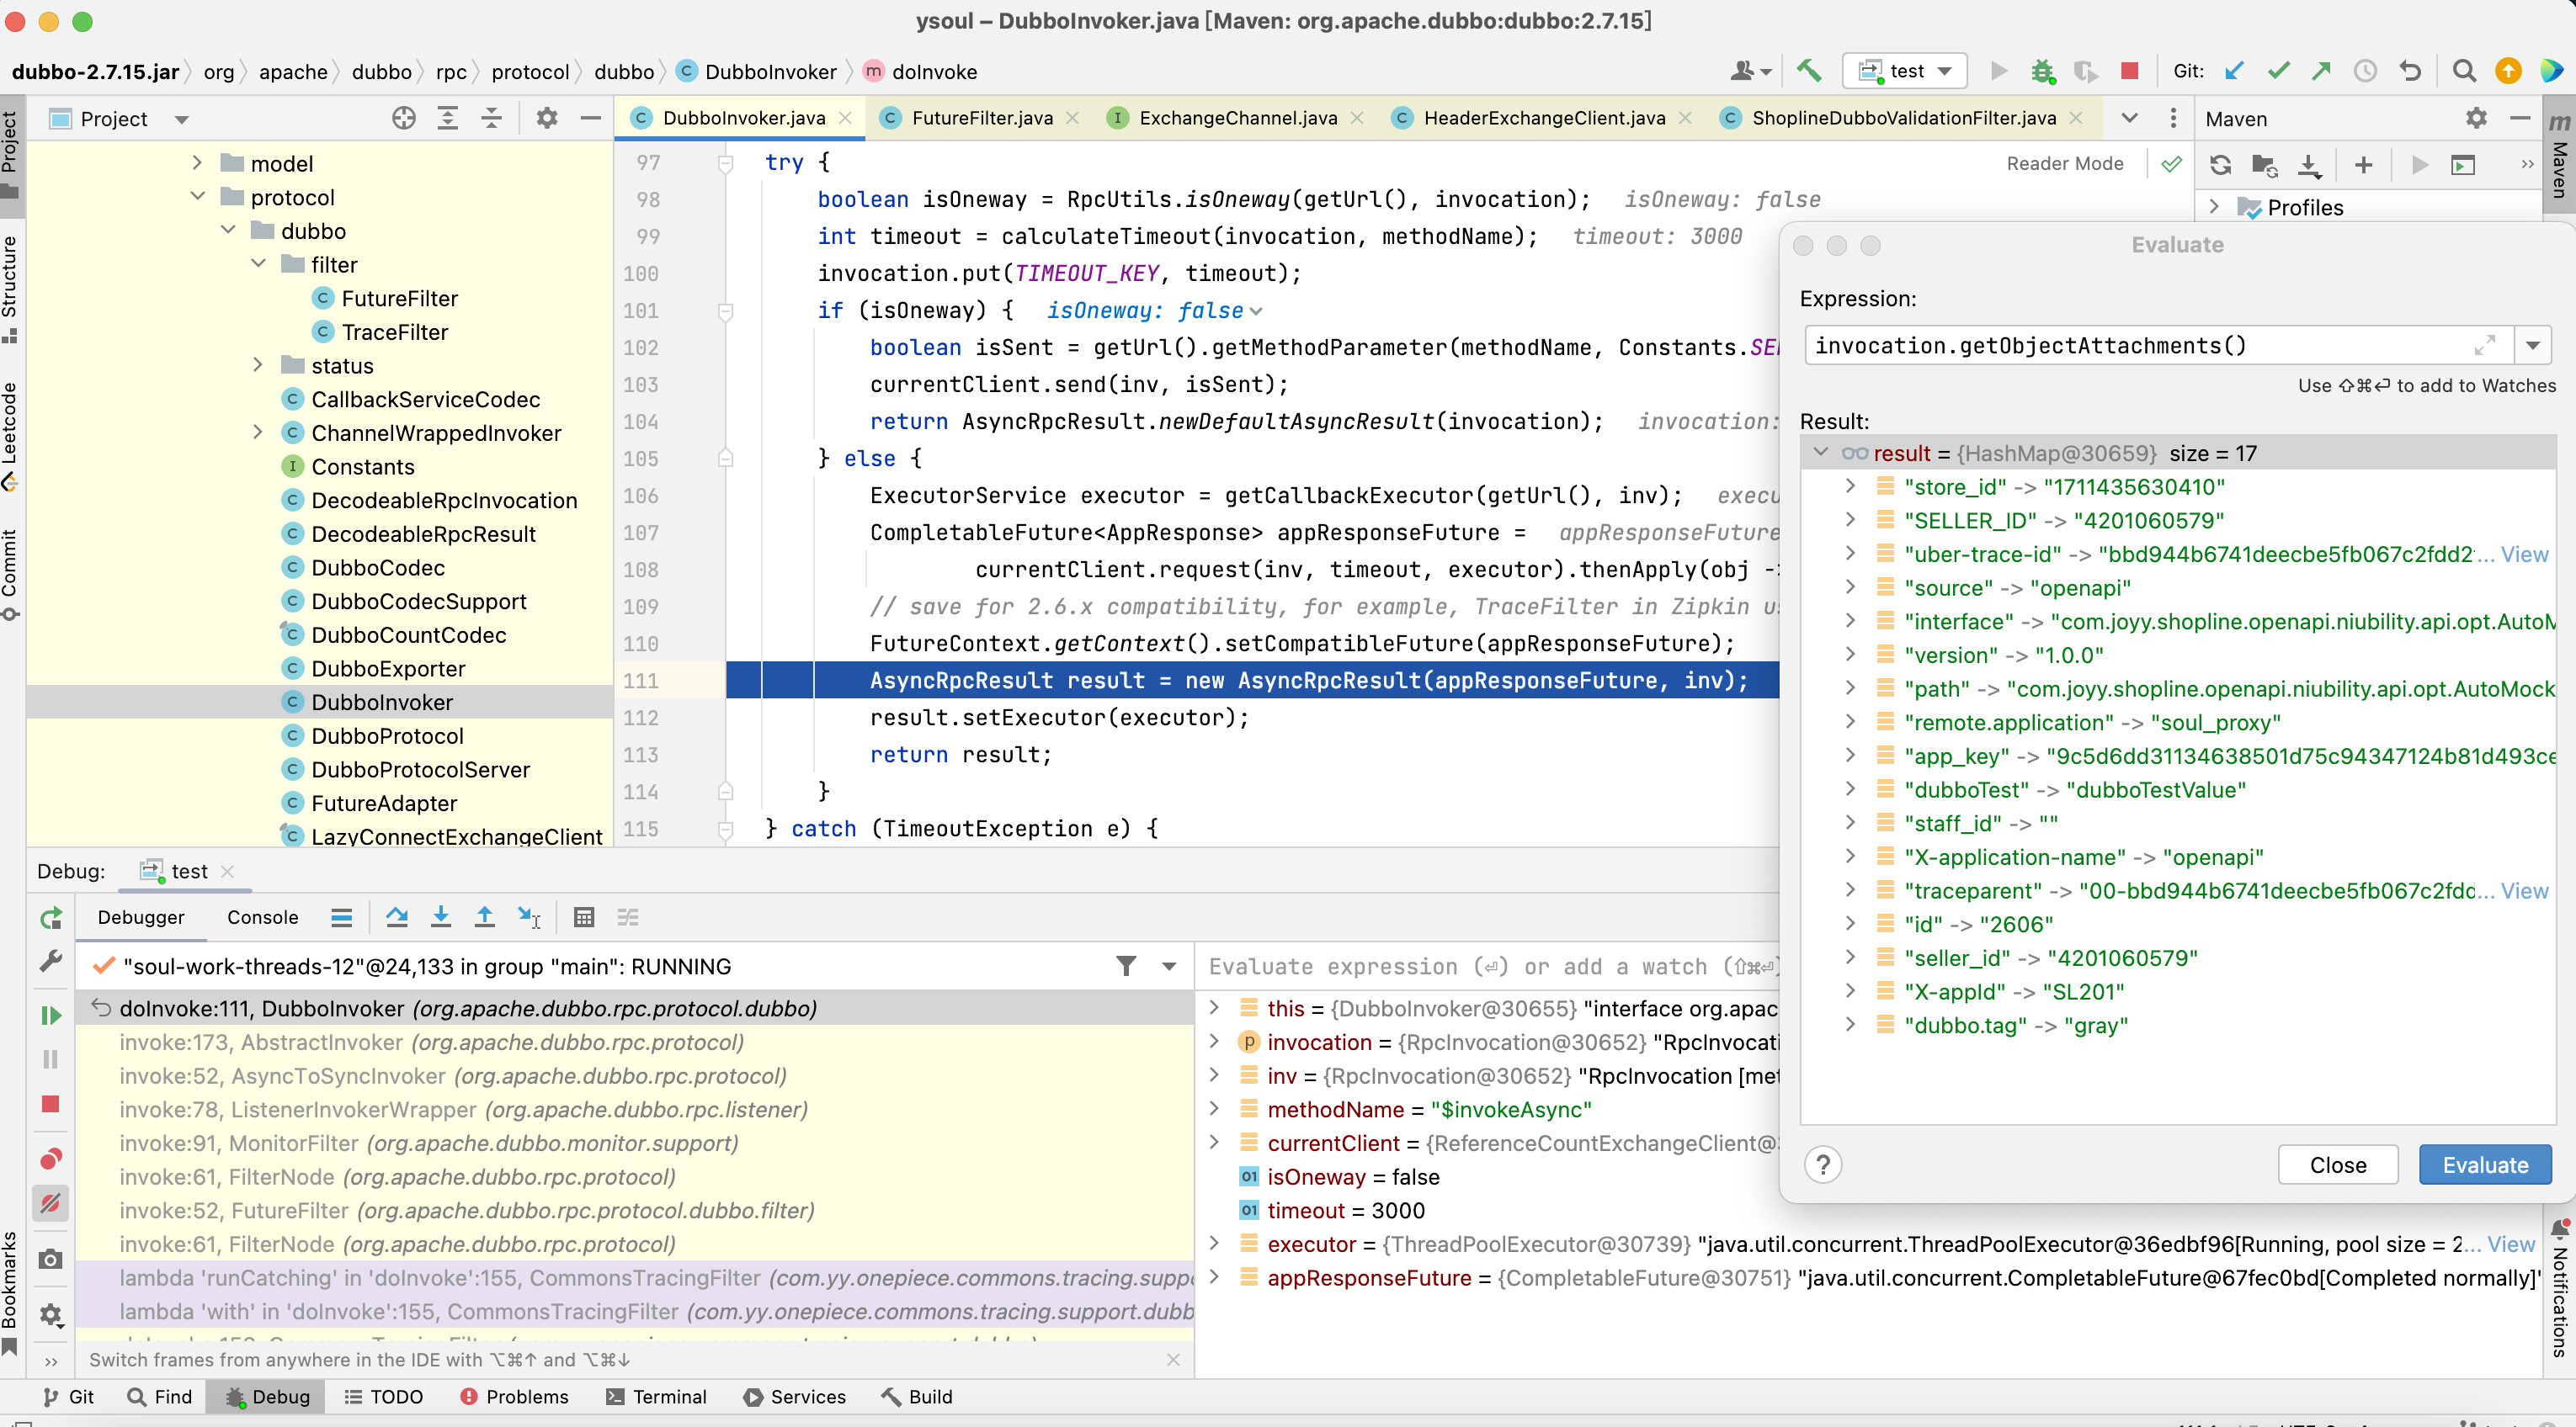
Task: Collapse the filter folder
Action: 258,264
